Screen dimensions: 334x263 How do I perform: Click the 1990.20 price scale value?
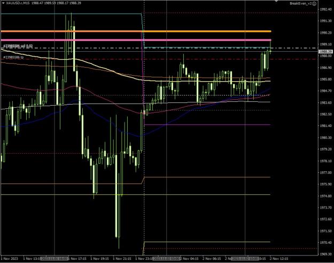[325, 33]
